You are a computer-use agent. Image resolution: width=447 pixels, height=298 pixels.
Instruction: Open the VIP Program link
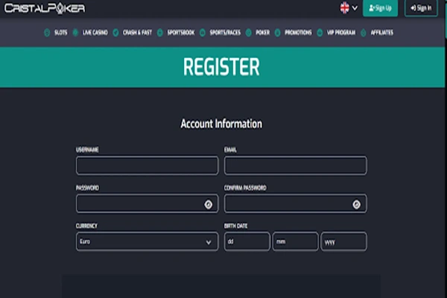pos(341,33)
